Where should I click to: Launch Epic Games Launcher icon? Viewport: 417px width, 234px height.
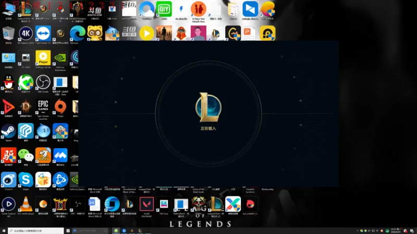coord(43,108)
